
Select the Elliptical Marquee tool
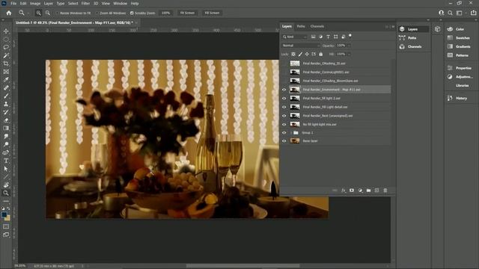tap(6, 40)
